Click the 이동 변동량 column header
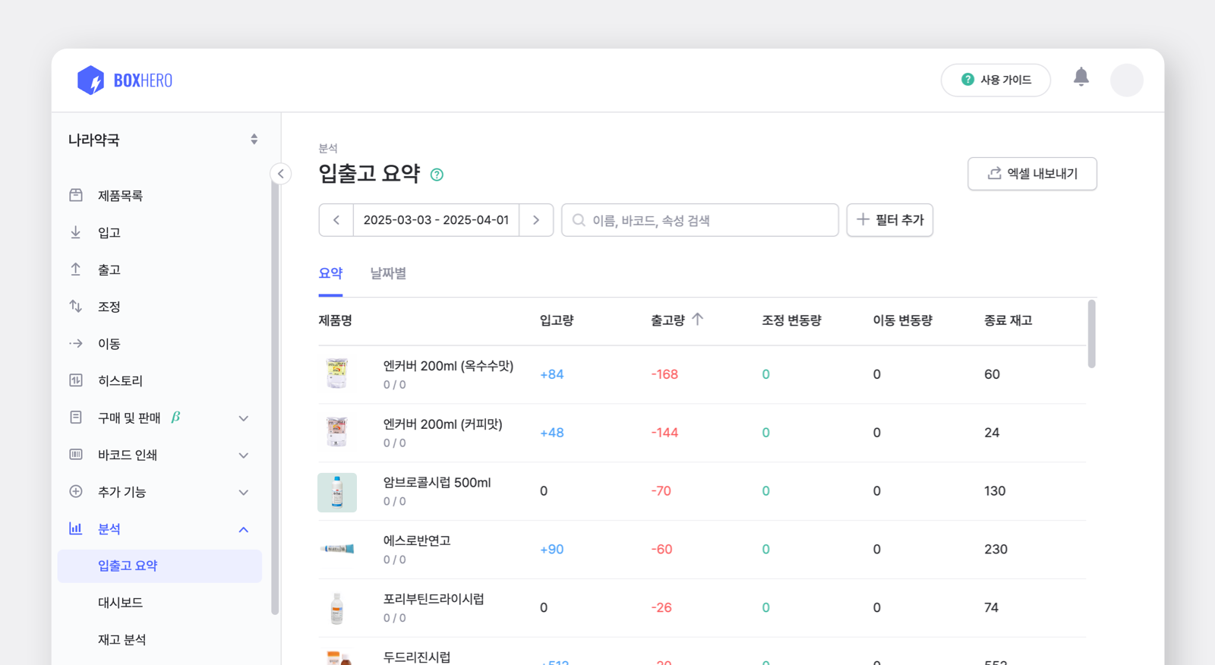This screenshot has width=1215, height=665. coord(902,320)
